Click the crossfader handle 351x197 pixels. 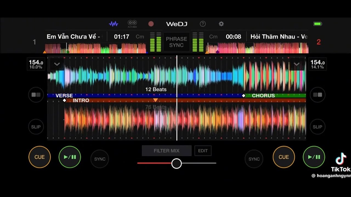click(x=177, y=163)
